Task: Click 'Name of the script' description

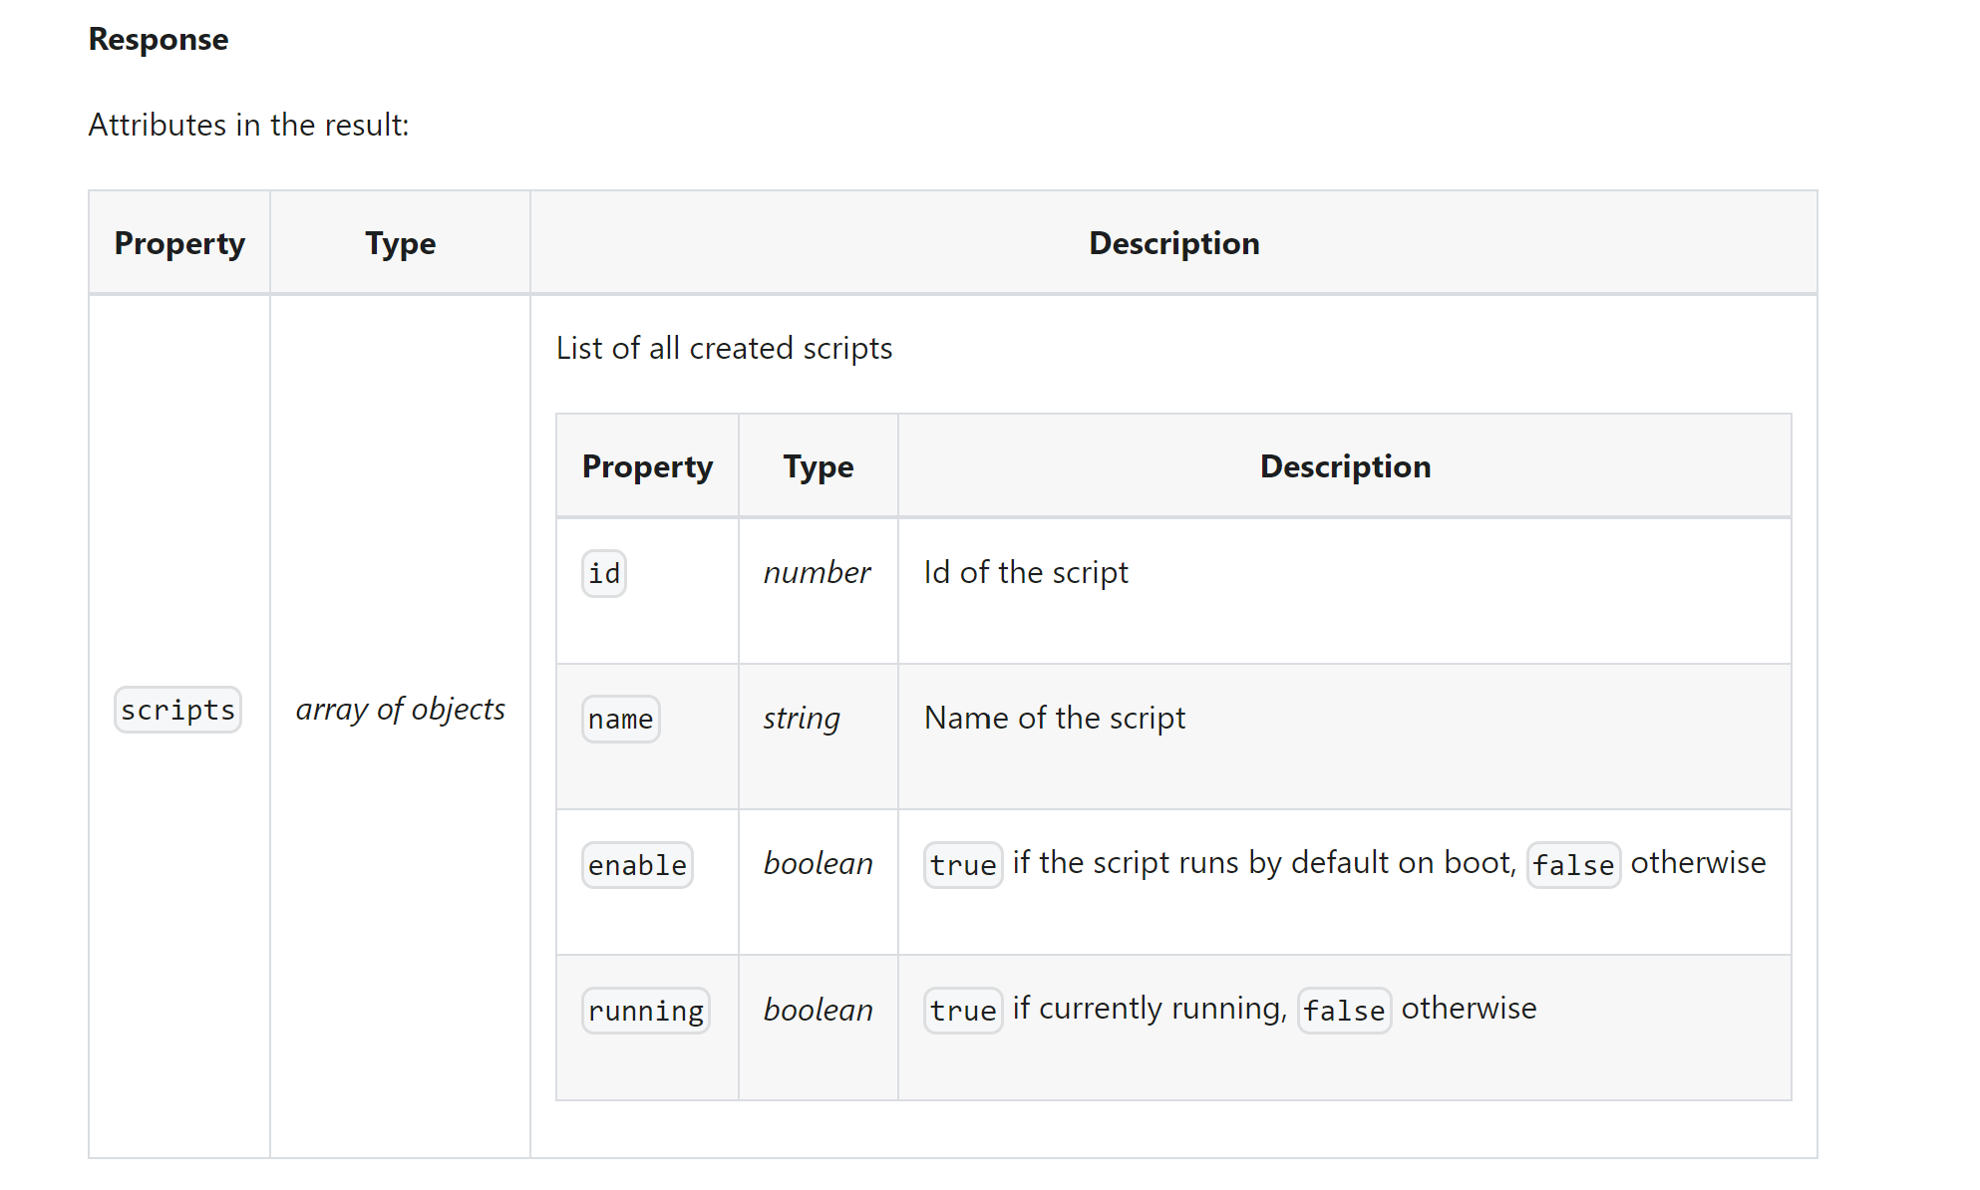Action: [1054, 718]
